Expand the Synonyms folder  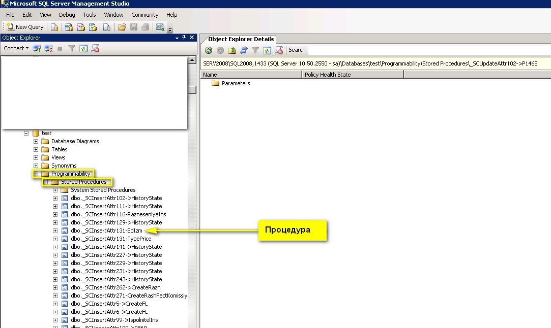36,166
